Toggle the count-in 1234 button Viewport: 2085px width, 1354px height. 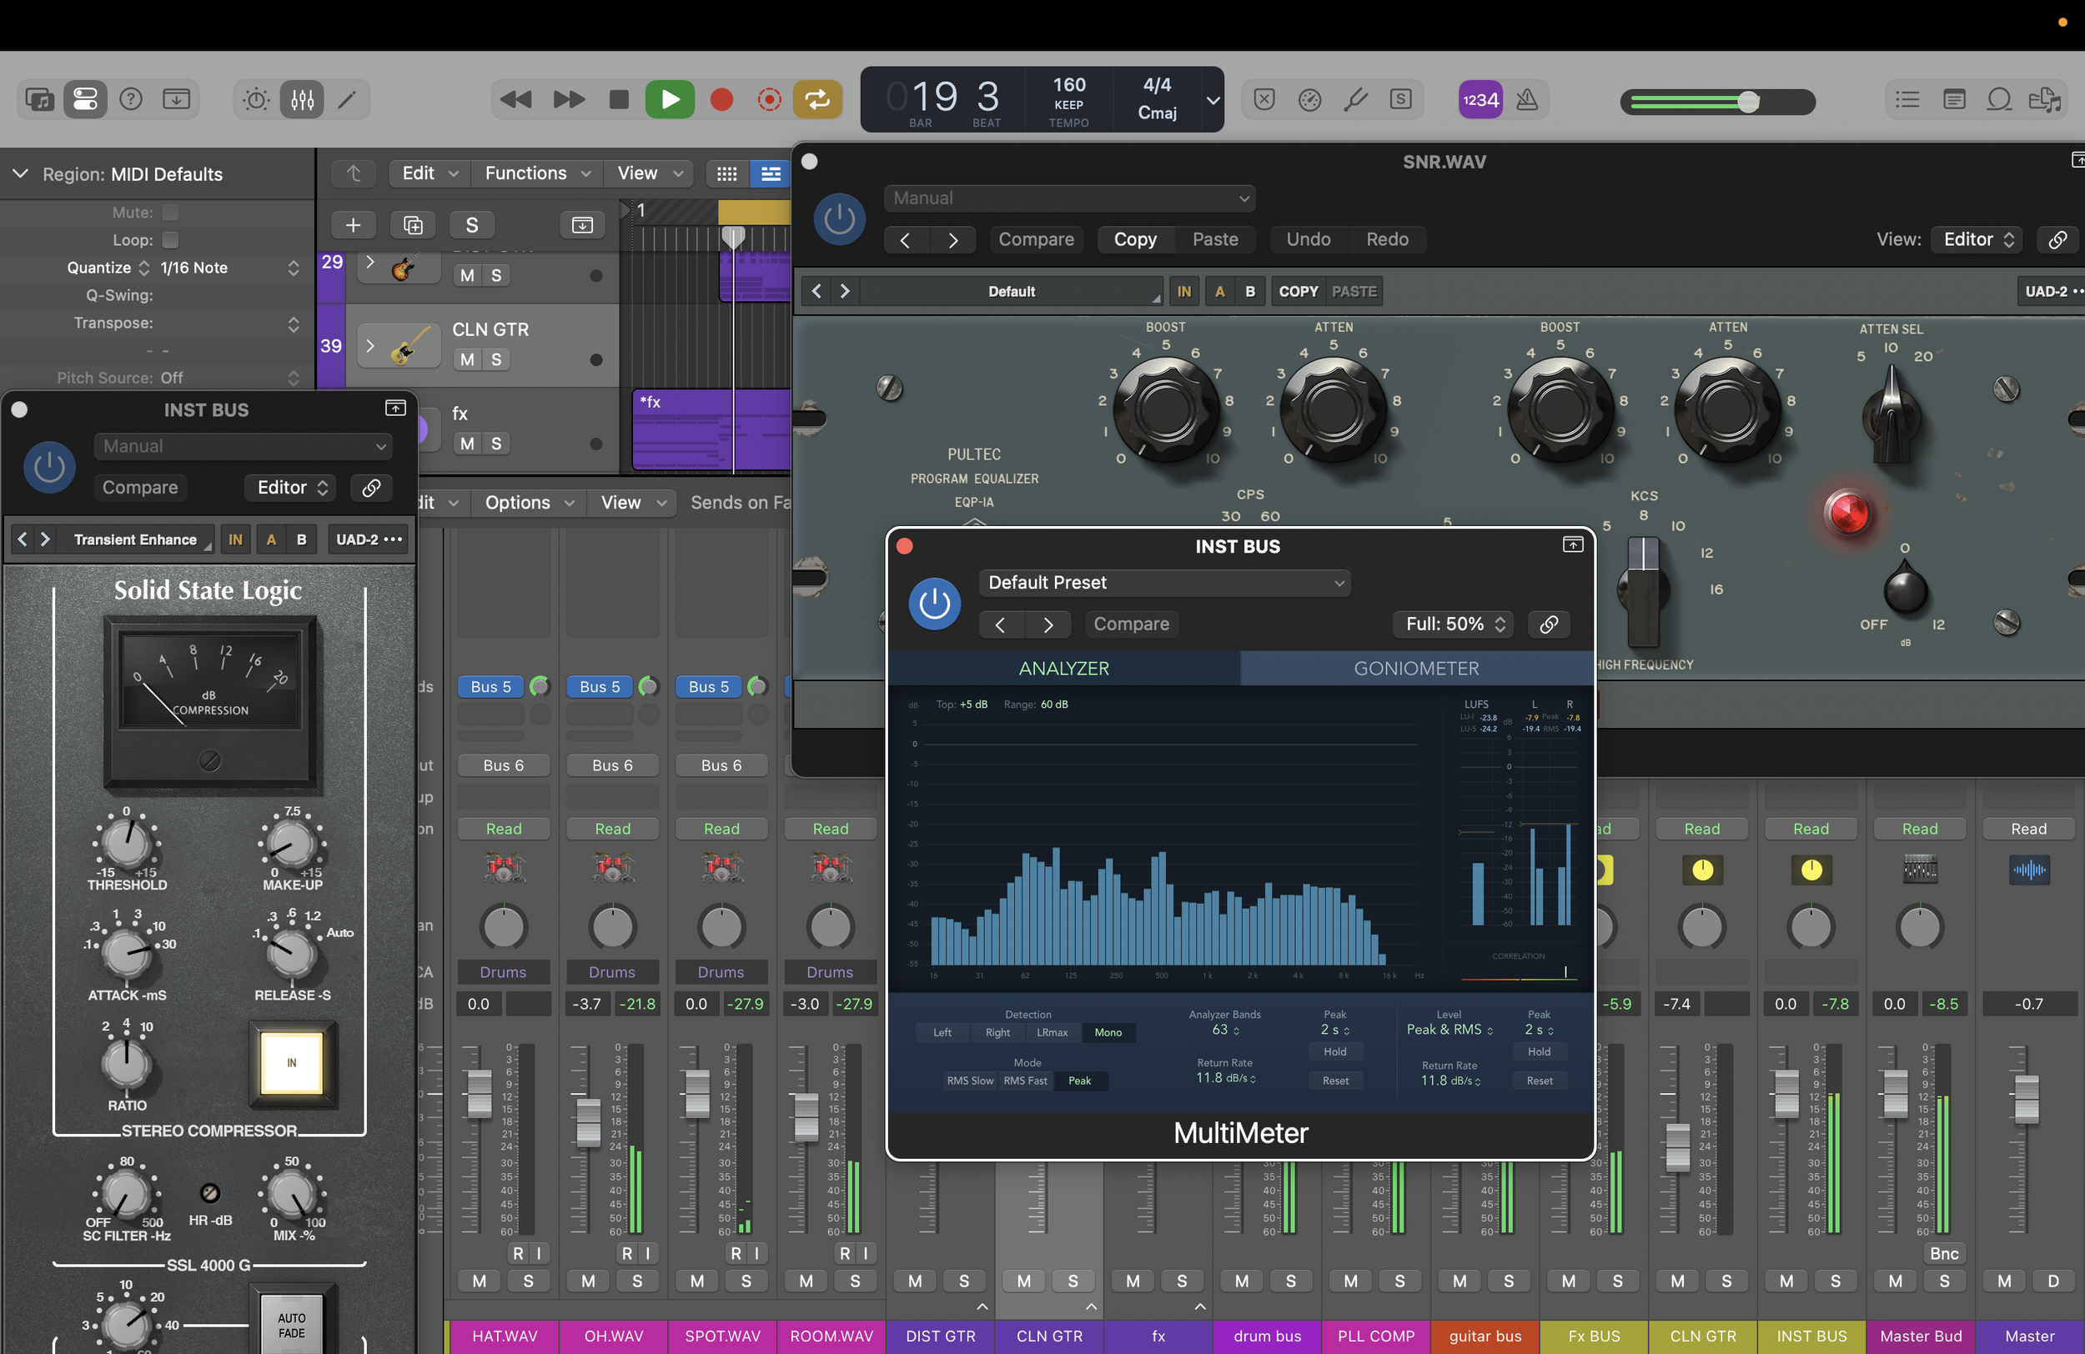click(x=1480, y=100)
